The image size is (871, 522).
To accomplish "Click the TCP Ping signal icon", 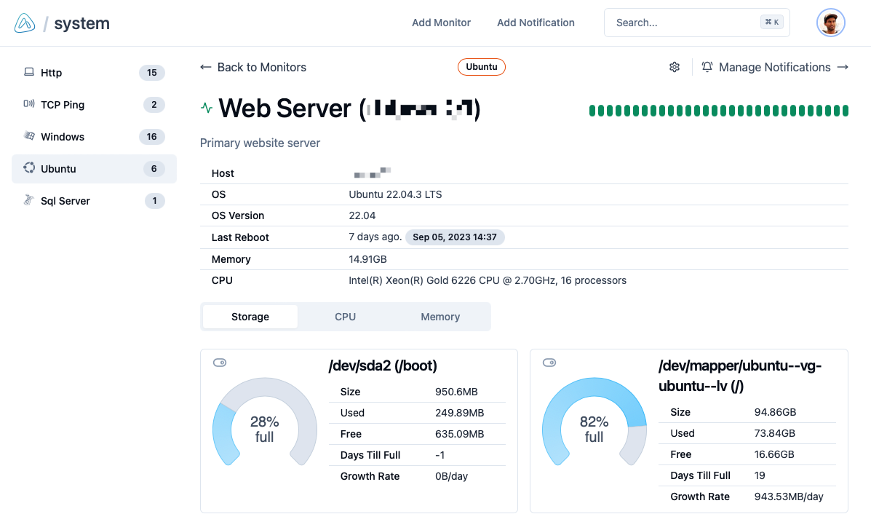I will [x=29, y=104].
